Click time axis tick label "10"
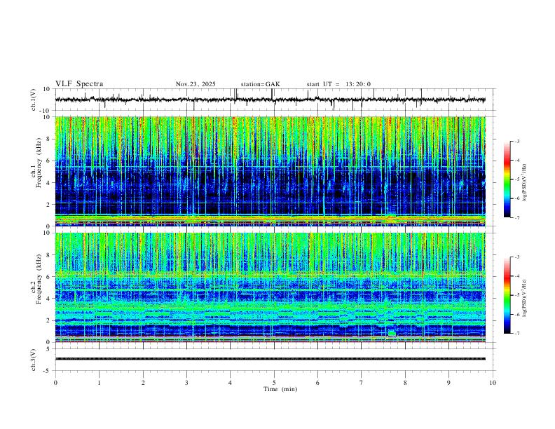The width and height of the screenshot is (555, 429). coord(493,383)
